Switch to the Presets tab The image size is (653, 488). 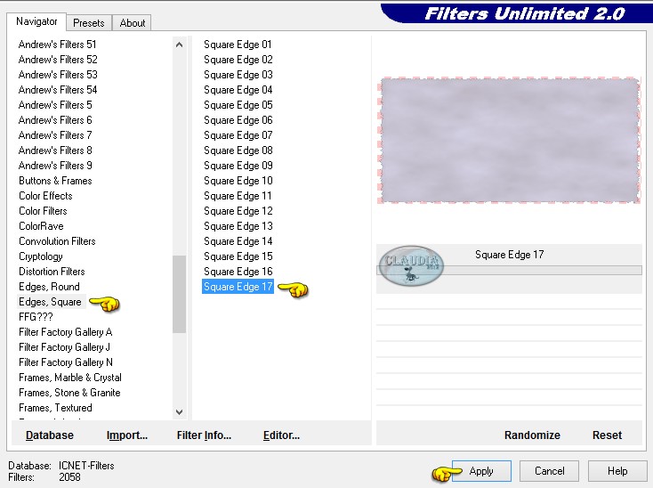click(89, 23)
